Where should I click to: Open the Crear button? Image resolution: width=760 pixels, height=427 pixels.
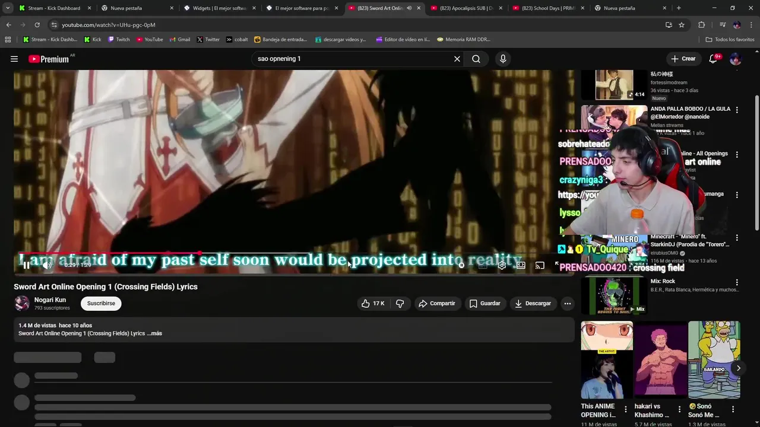click(683, 59)
